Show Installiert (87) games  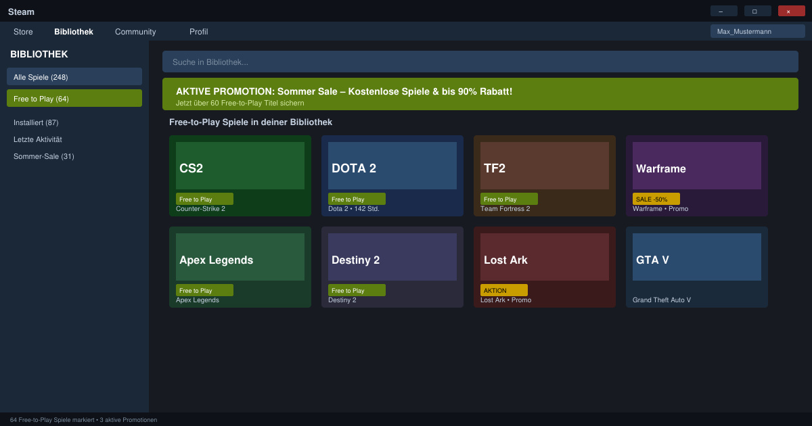(x=36, y=122)
